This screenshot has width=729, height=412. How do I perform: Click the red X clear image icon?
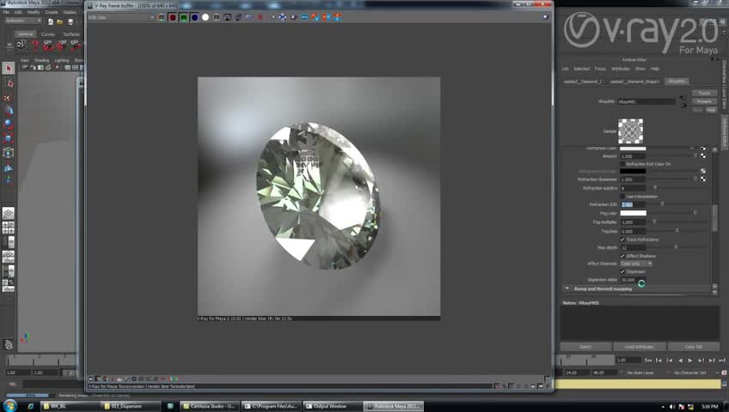click(x=260, y=17)
